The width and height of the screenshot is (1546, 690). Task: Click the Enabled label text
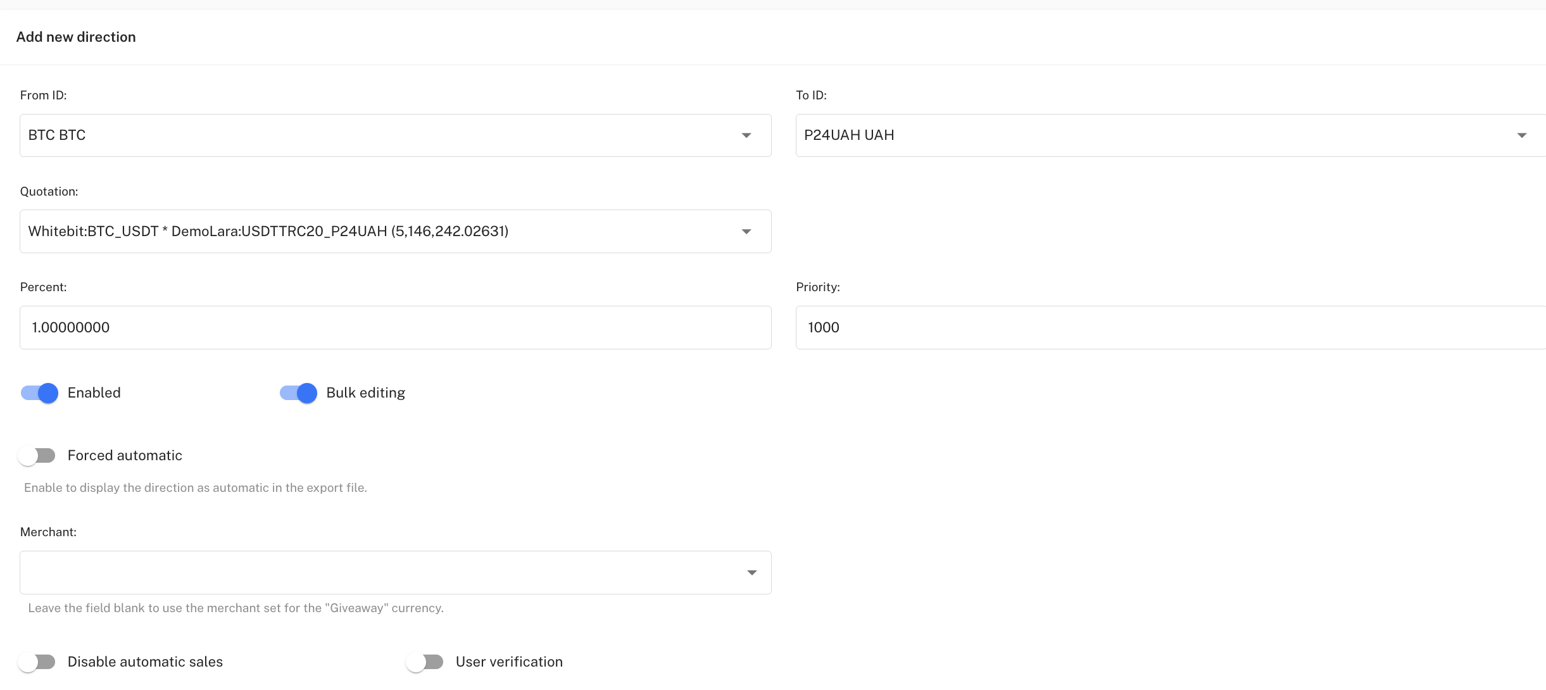[x=94, y=393]
